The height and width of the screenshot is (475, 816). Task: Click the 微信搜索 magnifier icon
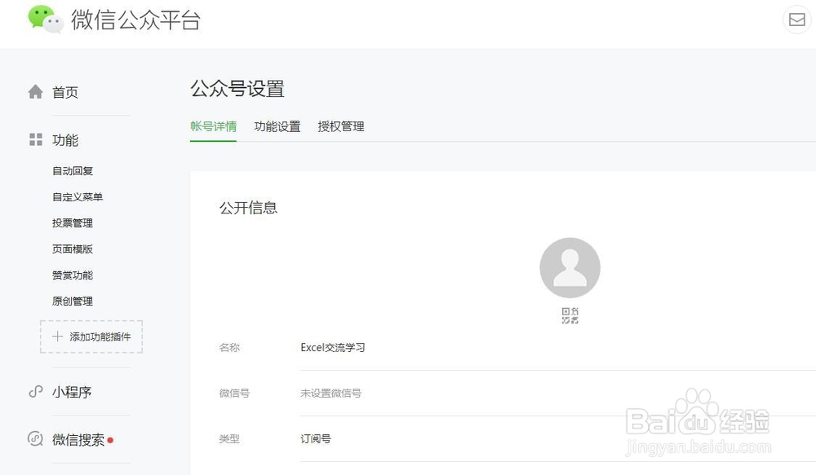click(x=35, y=439)
